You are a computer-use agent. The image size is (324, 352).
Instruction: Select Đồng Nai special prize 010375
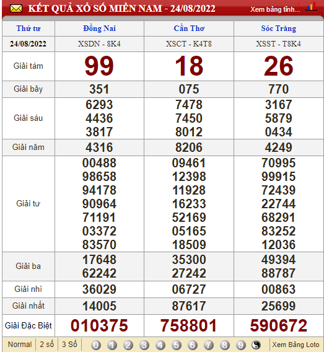pos(99,325)
